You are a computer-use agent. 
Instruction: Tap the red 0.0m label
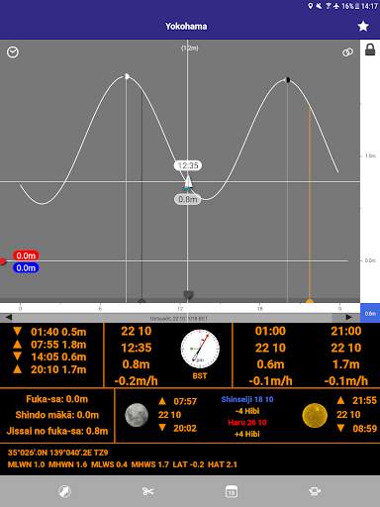pos(26,255)
